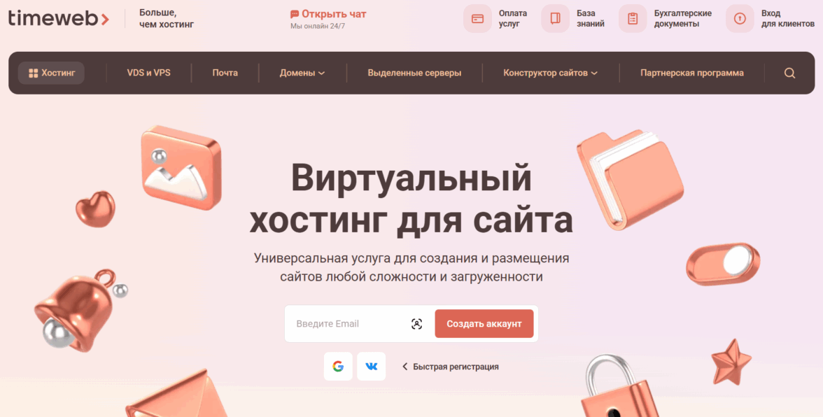Viewport: 823px width, 417px height.
Task: Sign up with the VK icon
Action: tap(371, 366)
